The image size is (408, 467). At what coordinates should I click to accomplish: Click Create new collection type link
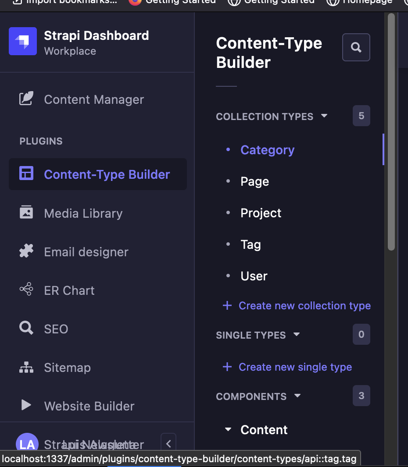304,306
